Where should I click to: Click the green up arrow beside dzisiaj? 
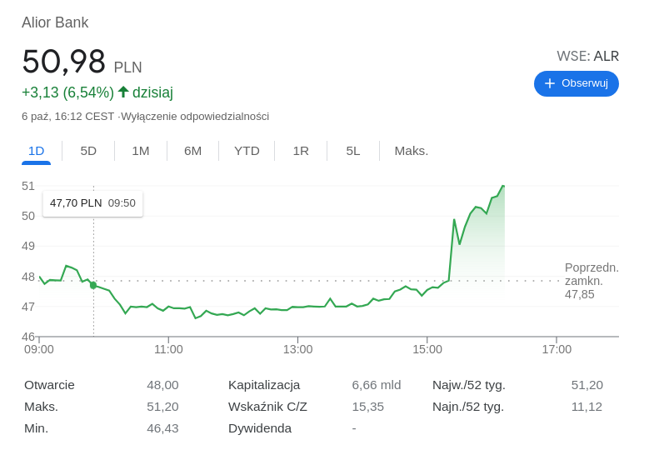coord(123,92)
